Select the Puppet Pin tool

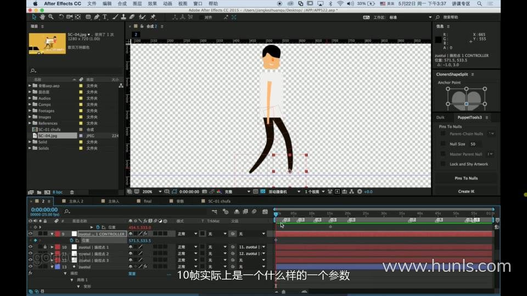(153, 17)
